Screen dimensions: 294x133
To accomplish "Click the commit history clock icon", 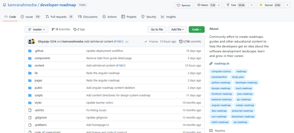I will coord(181,42).
